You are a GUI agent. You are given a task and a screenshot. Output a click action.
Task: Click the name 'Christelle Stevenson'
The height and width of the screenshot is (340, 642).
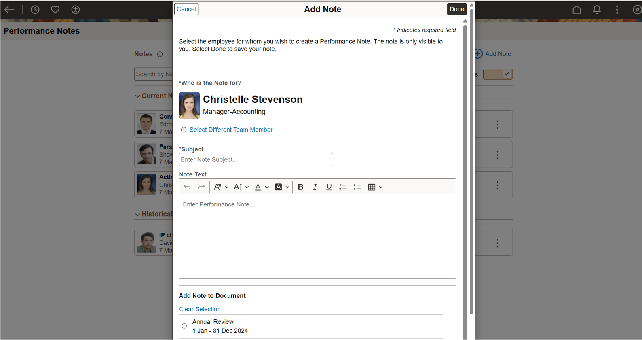coord(253,100)
